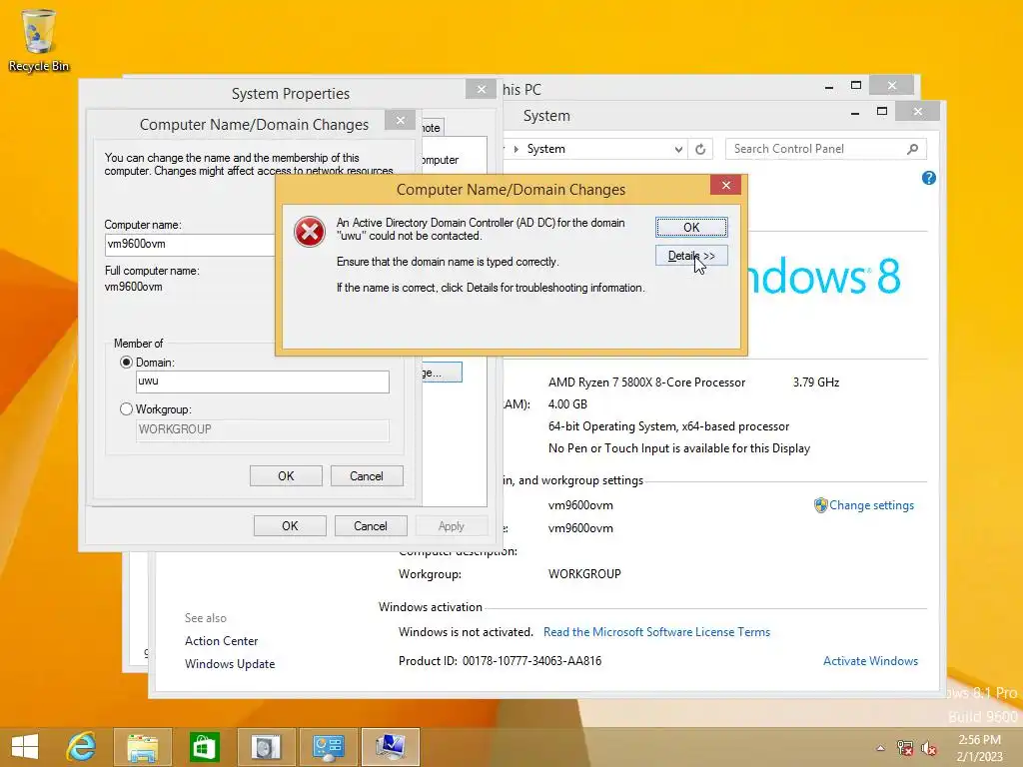Click OK in Computer Name/Domain Changes dialog

click(286, 476)
